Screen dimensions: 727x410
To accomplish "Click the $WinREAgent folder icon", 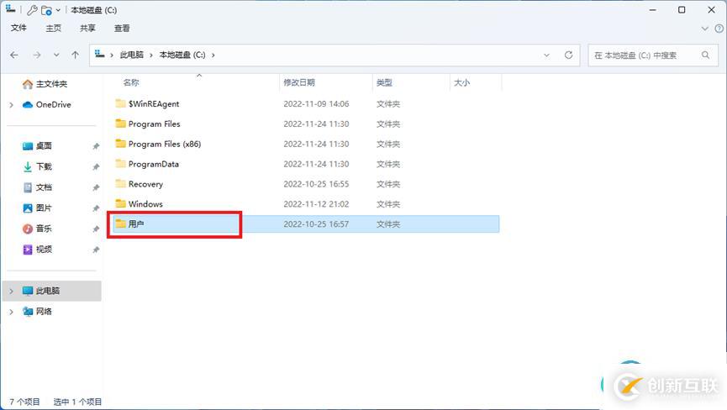I will point(120,103).
